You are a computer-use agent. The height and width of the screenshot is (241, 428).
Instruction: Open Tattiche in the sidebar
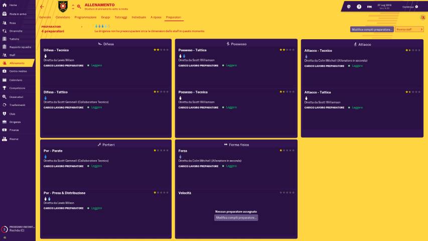(x=14, y=39)
